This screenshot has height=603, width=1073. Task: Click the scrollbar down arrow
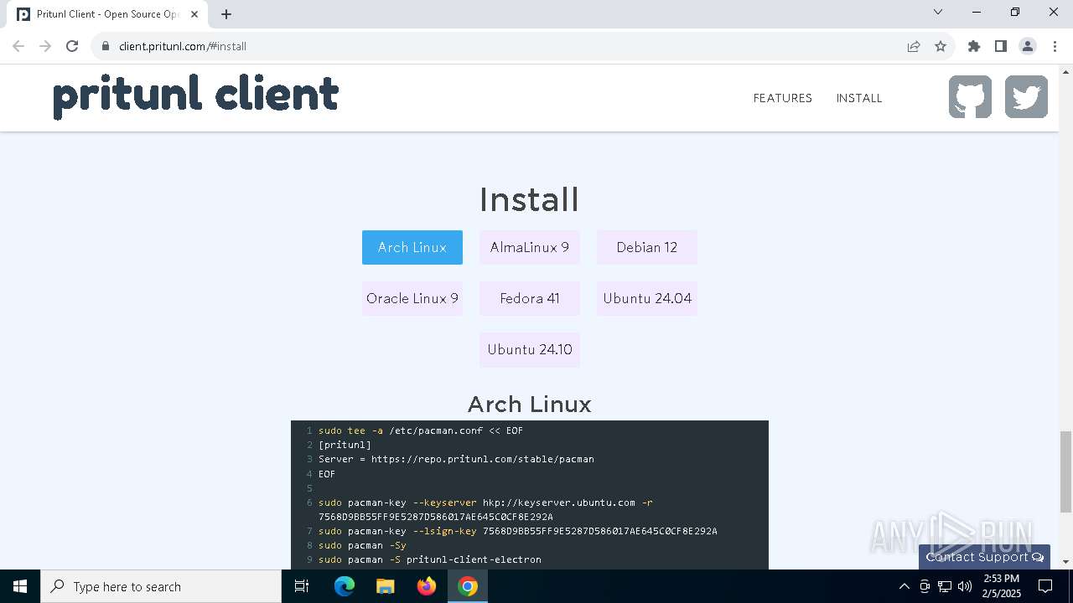coord(1065,562)
